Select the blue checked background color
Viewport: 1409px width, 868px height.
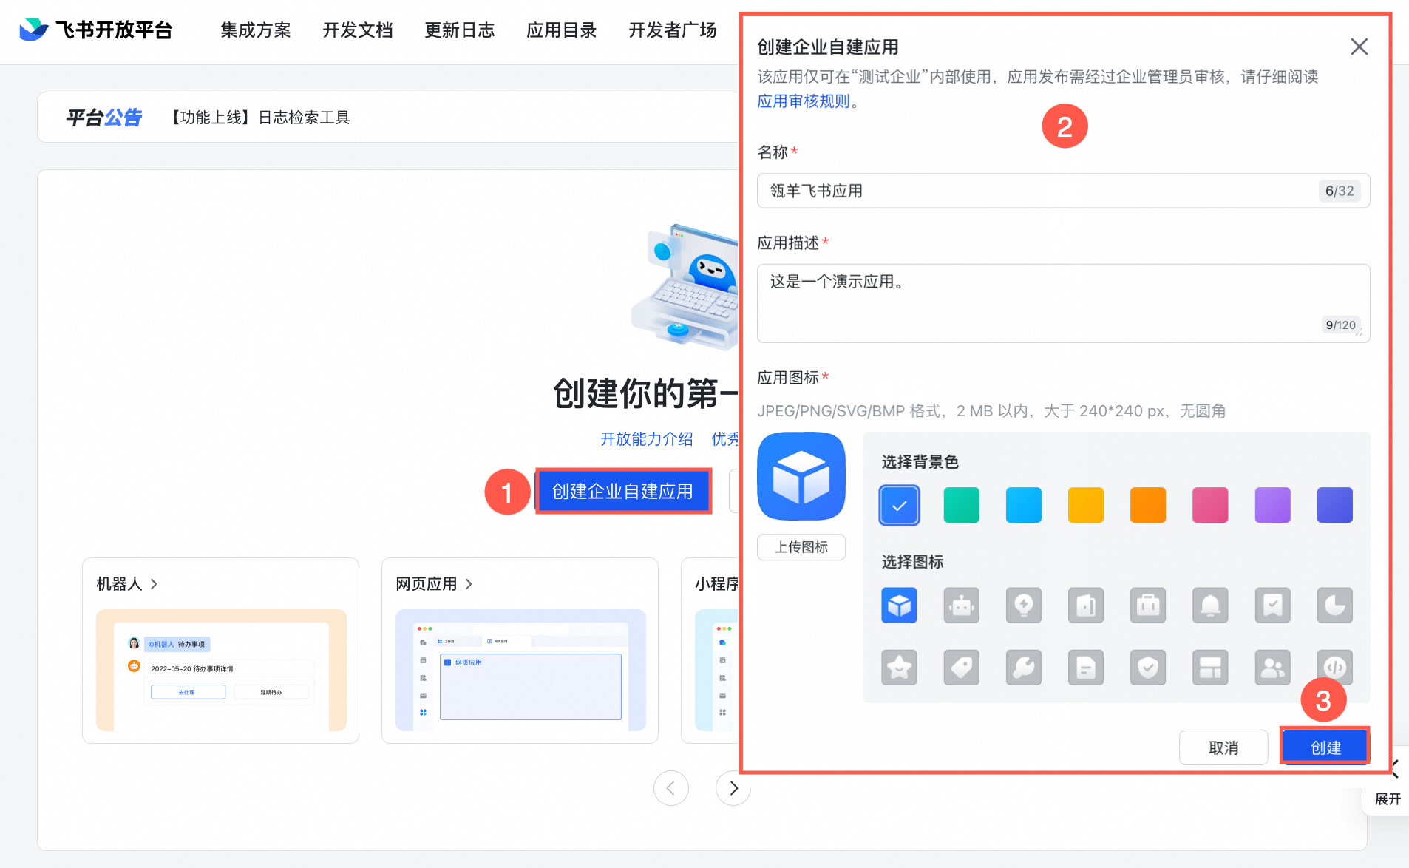pos(899,505)
